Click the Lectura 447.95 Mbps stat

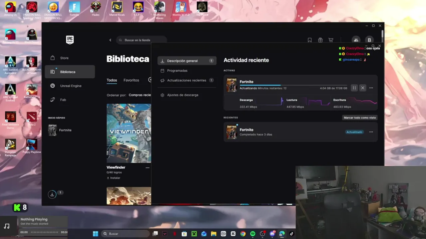point(295,103)
